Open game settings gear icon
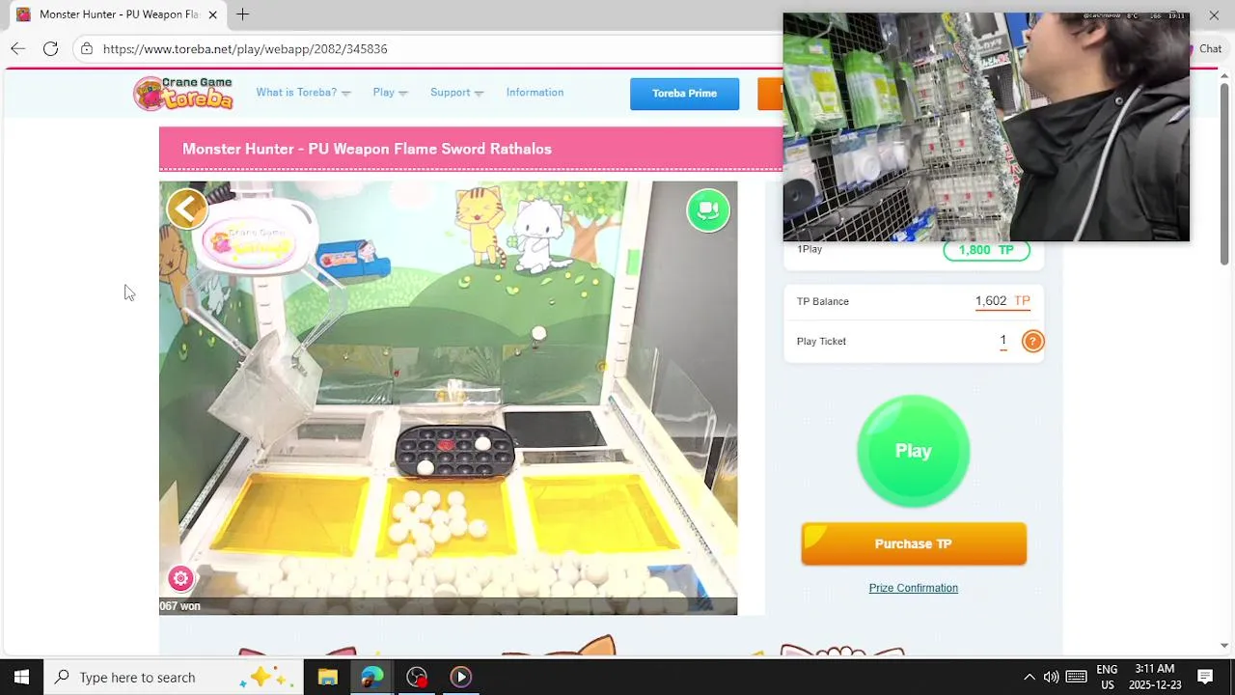The image size is (1235, 695). (180, 578)
